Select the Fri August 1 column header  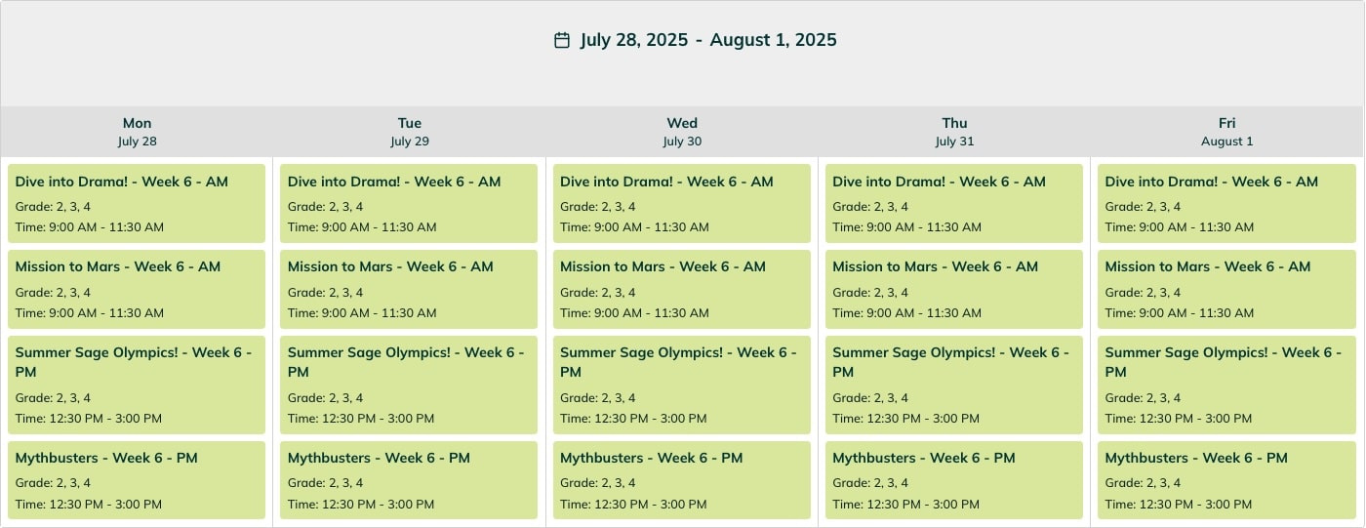pos(1227,132)
